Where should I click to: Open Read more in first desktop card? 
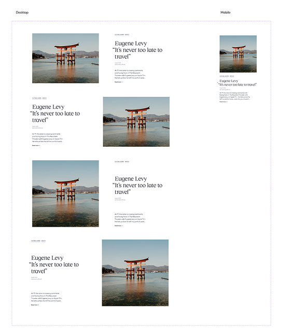point(119,82)
